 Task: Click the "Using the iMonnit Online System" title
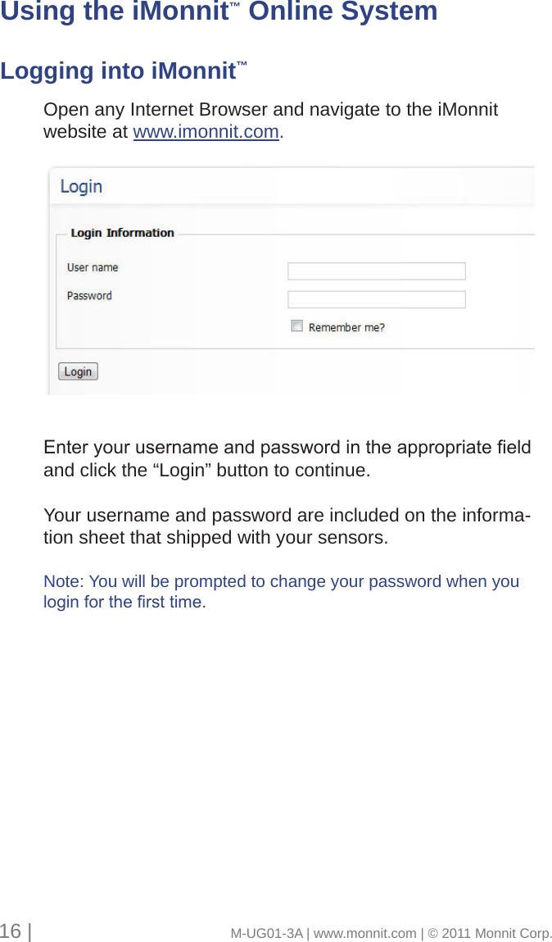coord(219,12)
